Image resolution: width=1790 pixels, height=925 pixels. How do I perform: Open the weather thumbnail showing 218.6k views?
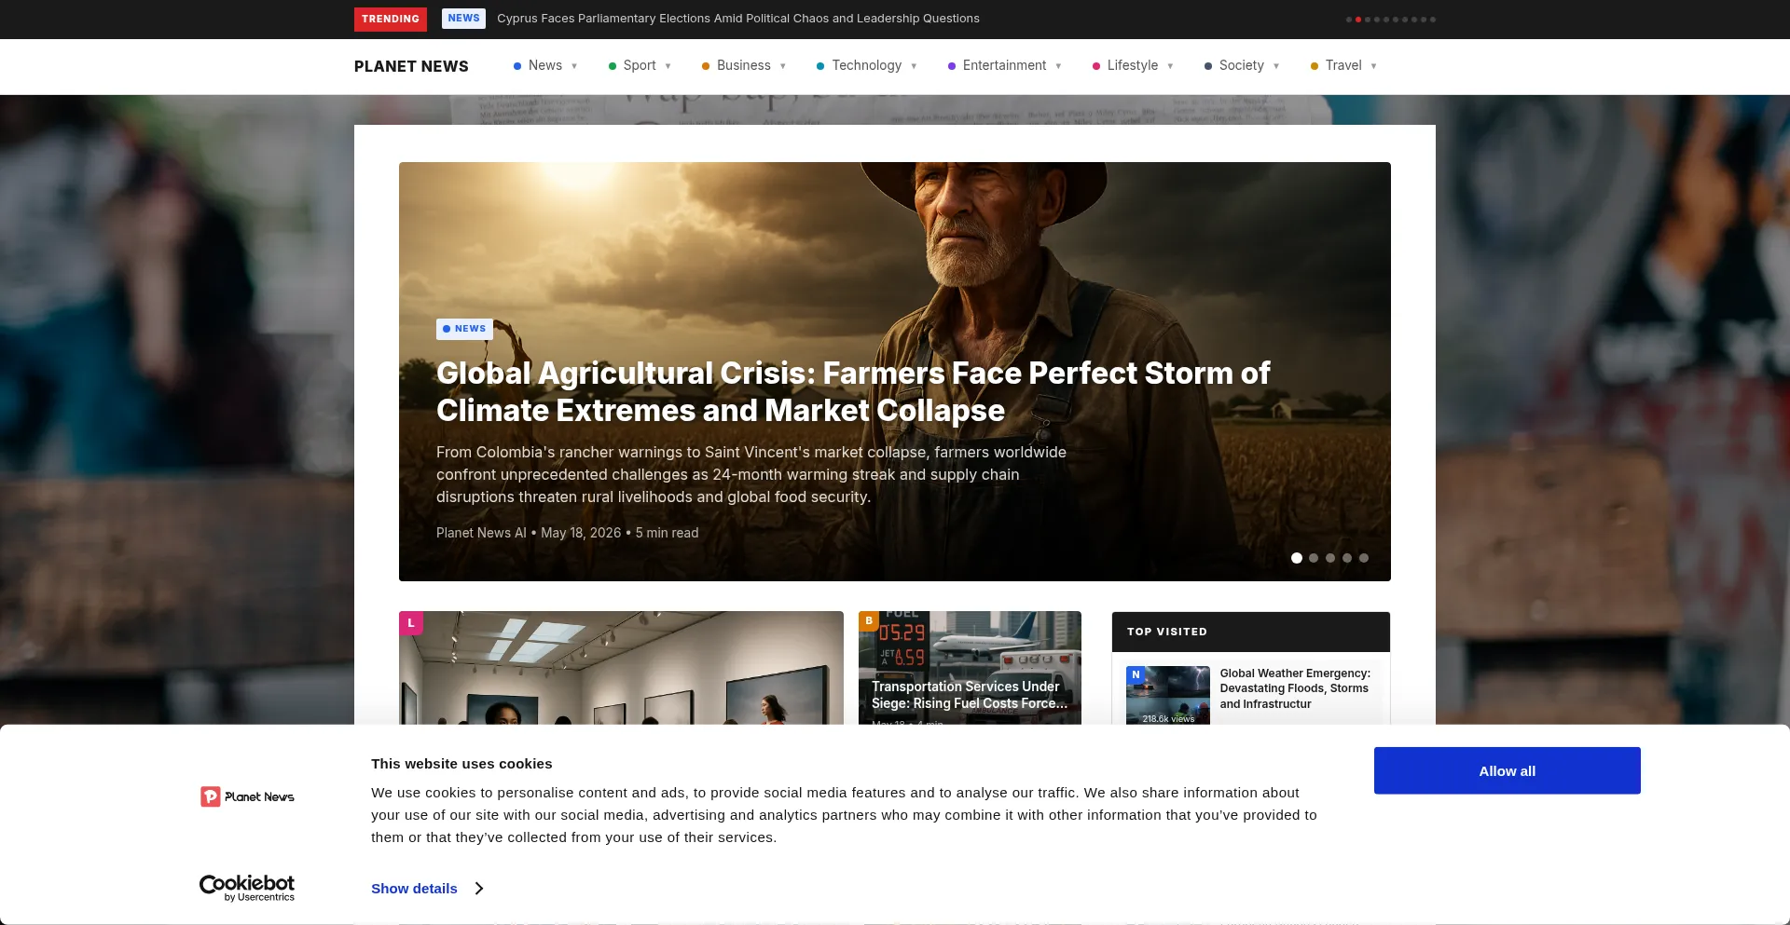click(1168, 695)
